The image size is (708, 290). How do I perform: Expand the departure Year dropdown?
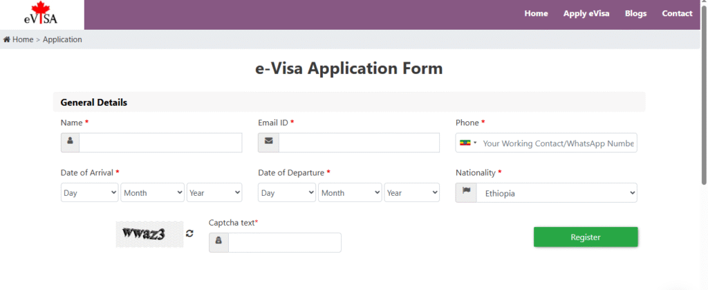tap(412, 192)
